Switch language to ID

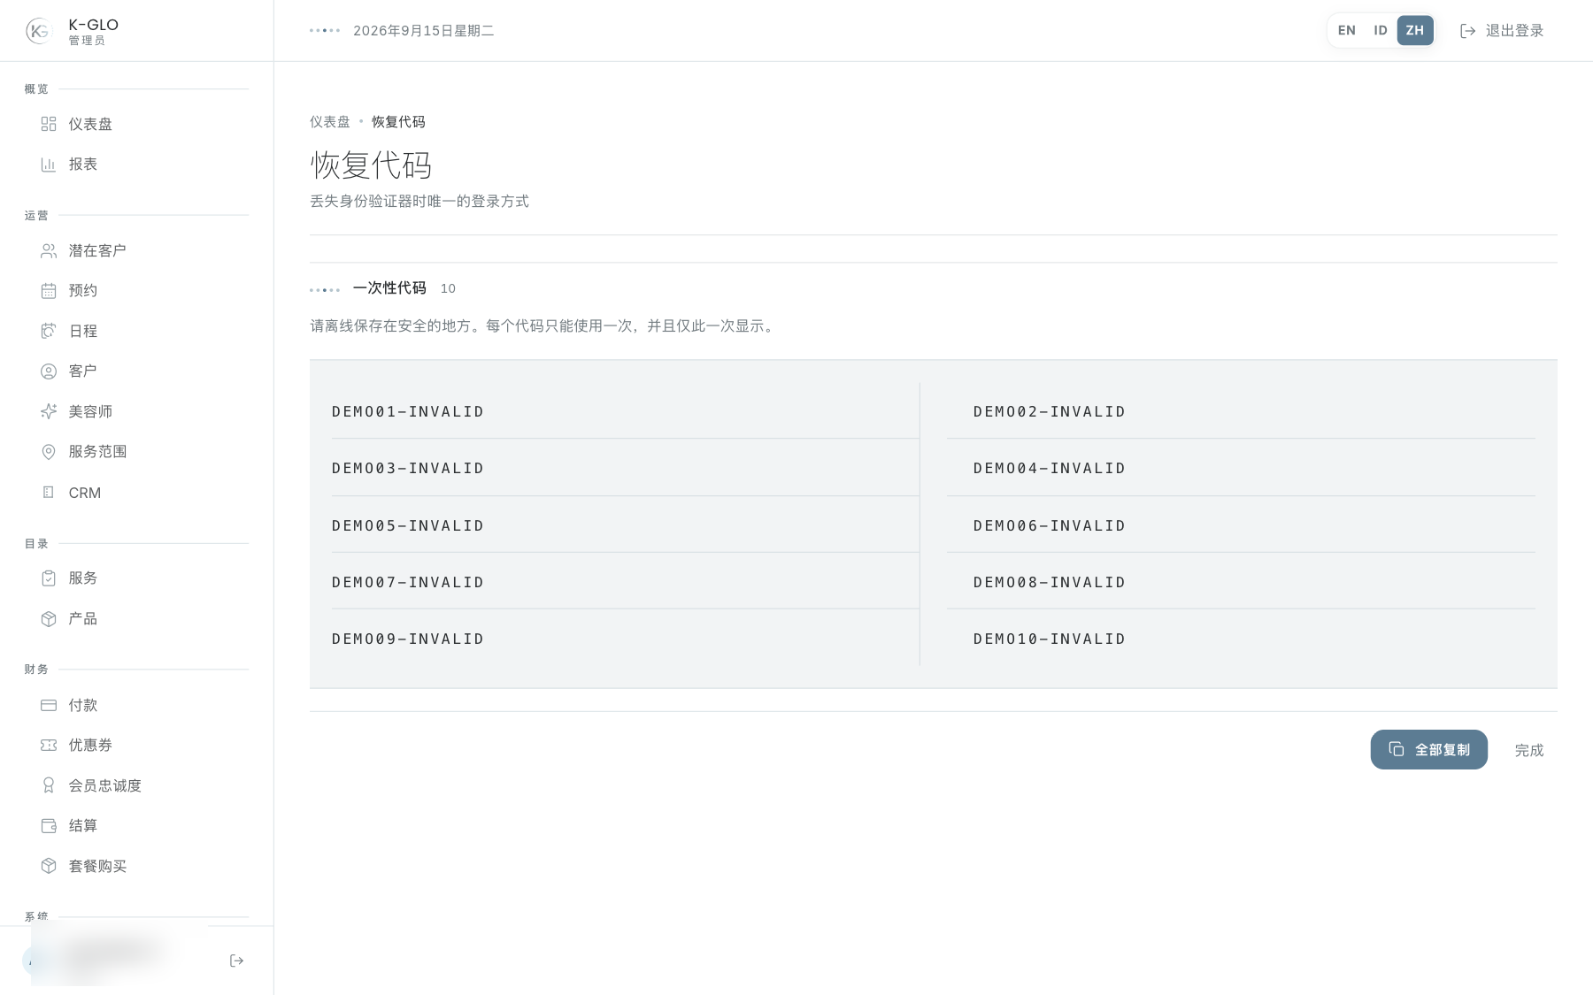click(x=1380, y=30)
